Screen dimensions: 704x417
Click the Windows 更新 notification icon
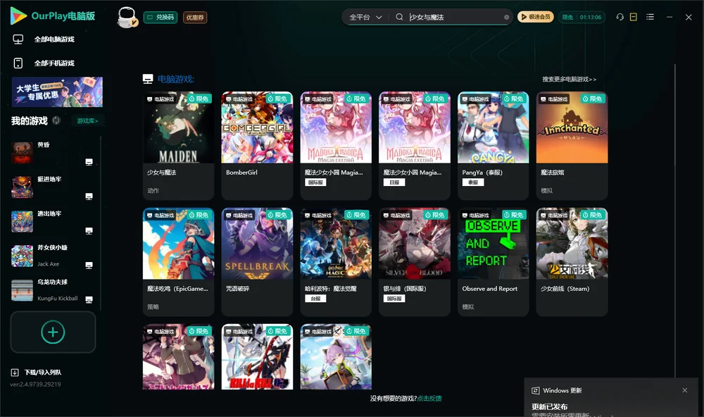535,390
